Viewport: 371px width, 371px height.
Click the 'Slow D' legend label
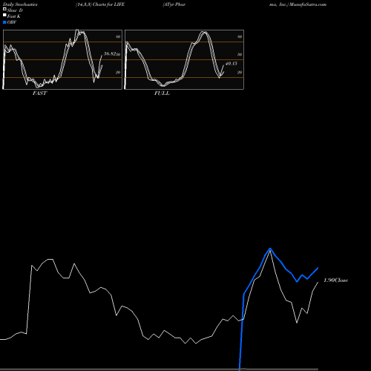pyautogui.click(x=15, y=10)
